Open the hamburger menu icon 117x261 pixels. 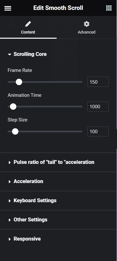pyautogui.click(x=8, y=8)
